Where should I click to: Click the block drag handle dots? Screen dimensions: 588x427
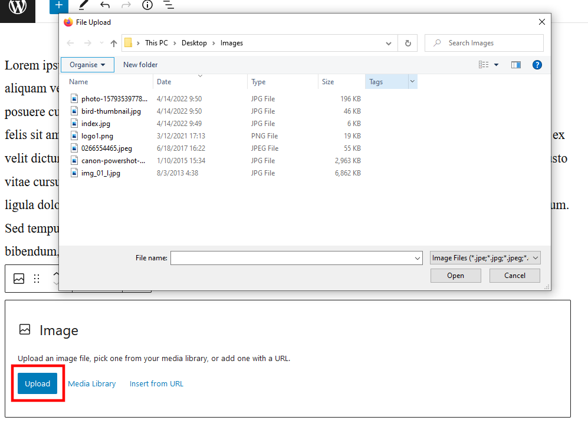tap(37, 279)
